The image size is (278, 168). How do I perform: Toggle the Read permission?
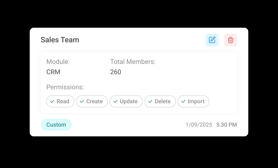coord(60,101)
